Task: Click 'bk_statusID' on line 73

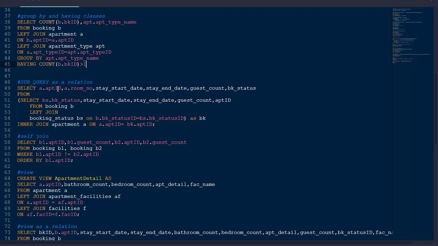Action: [355, 233]
